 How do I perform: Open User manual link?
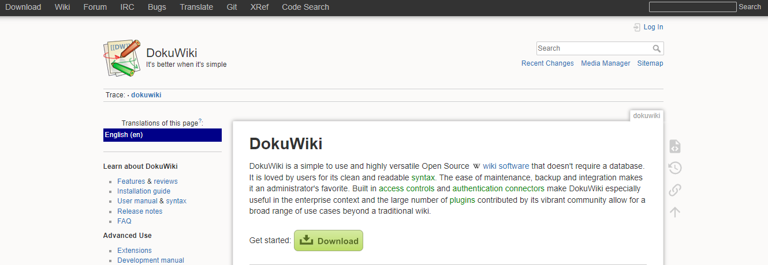pyautogui.click(x=137, y=201)
